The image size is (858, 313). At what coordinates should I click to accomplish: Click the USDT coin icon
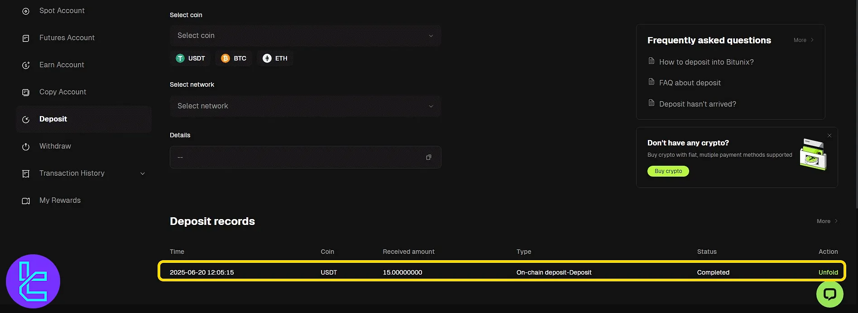(x=180, y=58)
